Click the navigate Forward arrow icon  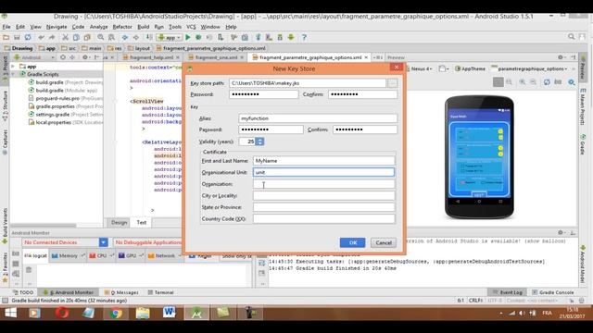click(136, 37)
